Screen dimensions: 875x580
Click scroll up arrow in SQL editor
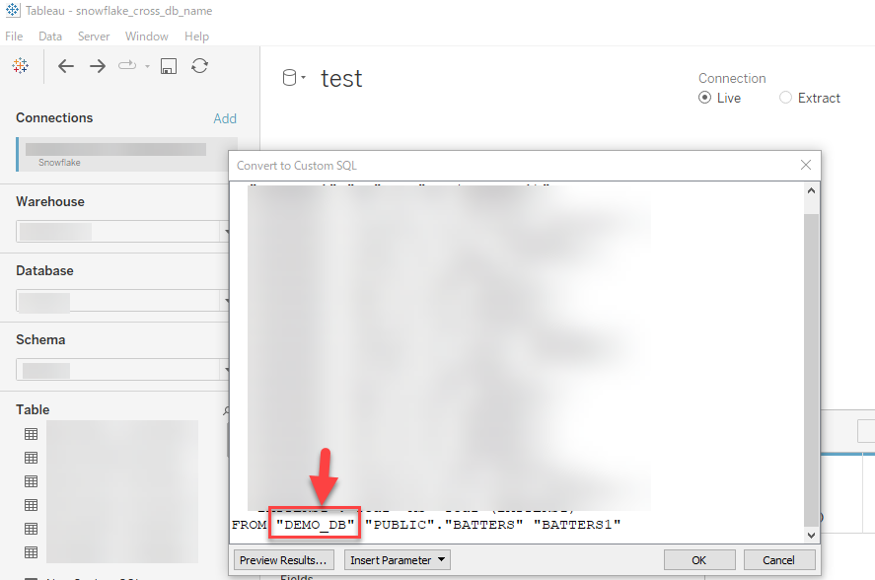812,191
